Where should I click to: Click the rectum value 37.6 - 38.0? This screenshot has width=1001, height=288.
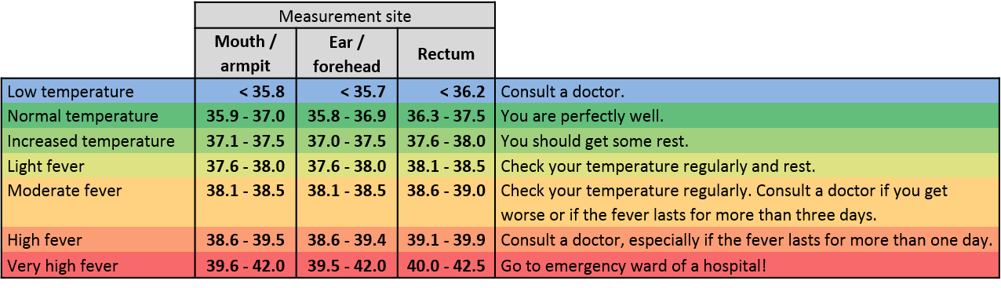coord(446,141)
